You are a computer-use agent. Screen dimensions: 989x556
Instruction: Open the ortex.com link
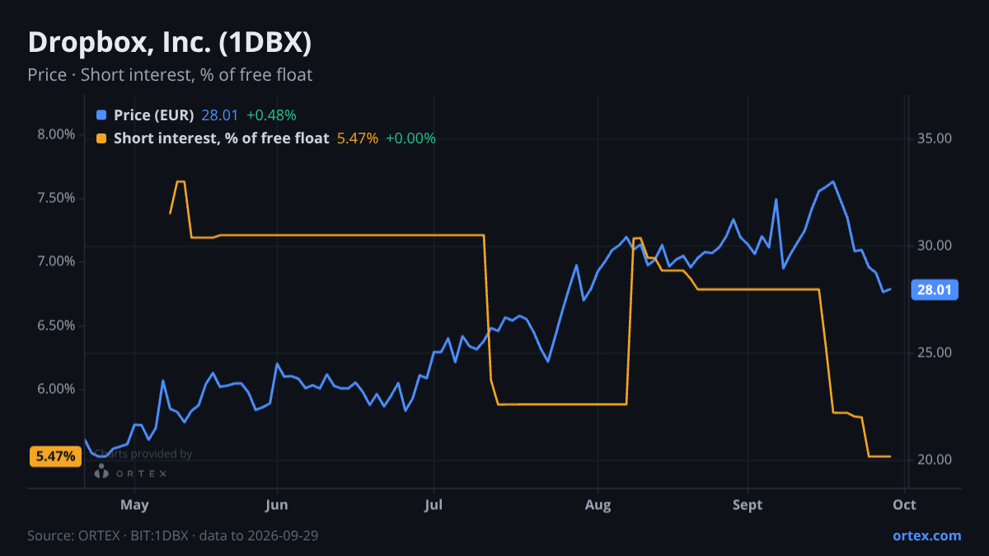[926, 535]
